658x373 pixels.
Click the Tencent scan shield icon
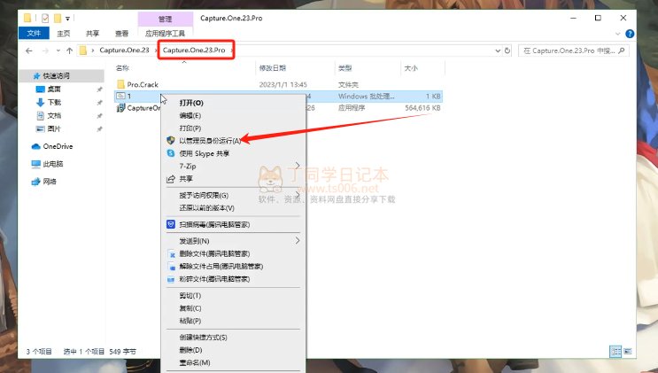click(x=171, y=224)
